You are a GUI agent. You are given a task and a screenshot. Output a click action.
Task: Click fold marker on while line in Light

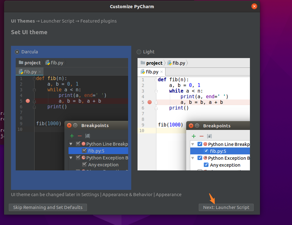point(156,91)
